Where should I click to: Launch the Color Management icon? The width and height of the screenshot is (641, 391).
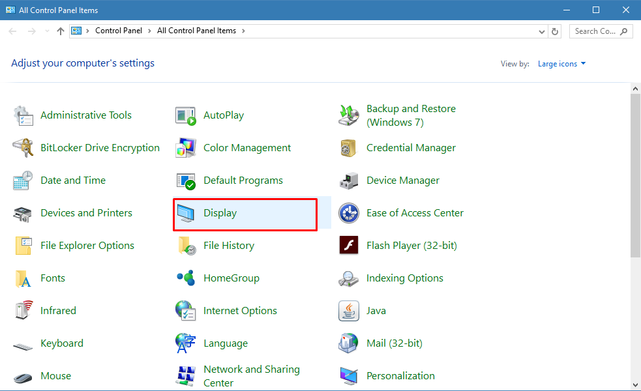pyautogui.click(x=186, y=148)
